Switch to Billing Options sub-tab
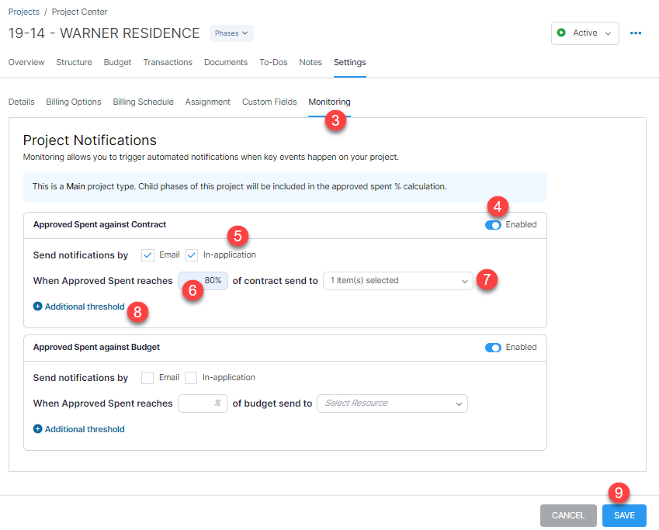Viewport: 659px width, 530px height. [74, 102]
